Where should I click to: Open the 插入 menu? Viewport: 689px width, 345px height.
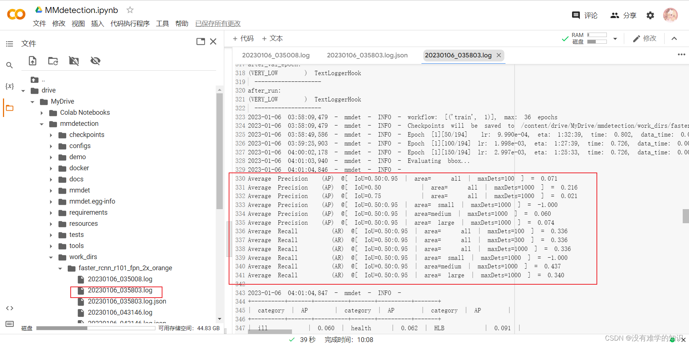pos(97,24)
